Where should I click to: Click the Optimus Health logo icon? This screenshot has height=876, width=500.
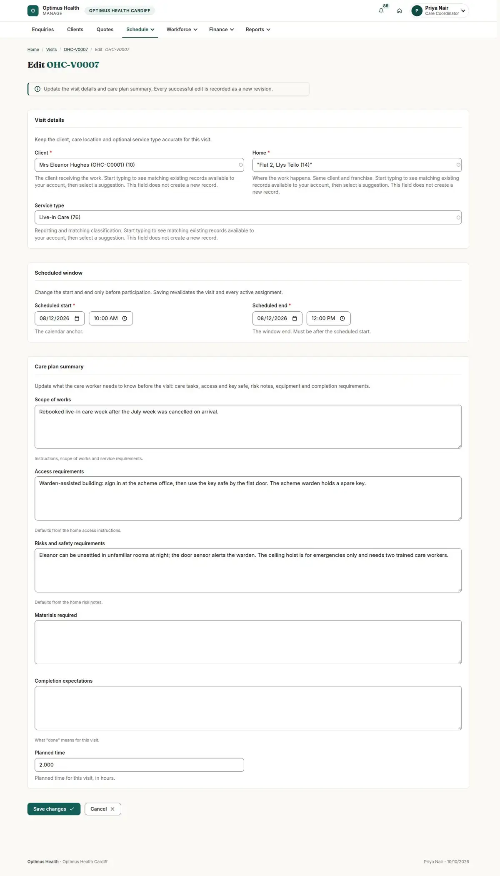point(33,11)
